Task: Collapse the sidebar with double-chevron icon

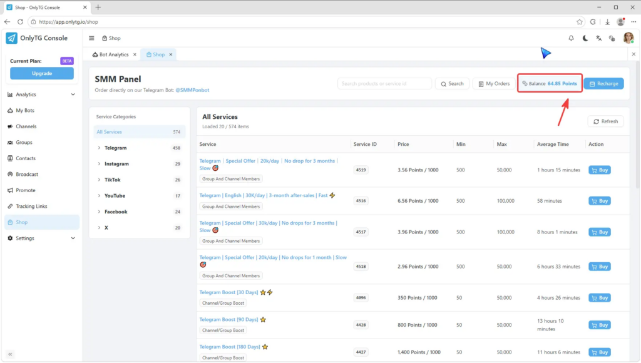Action: point(10,354)
